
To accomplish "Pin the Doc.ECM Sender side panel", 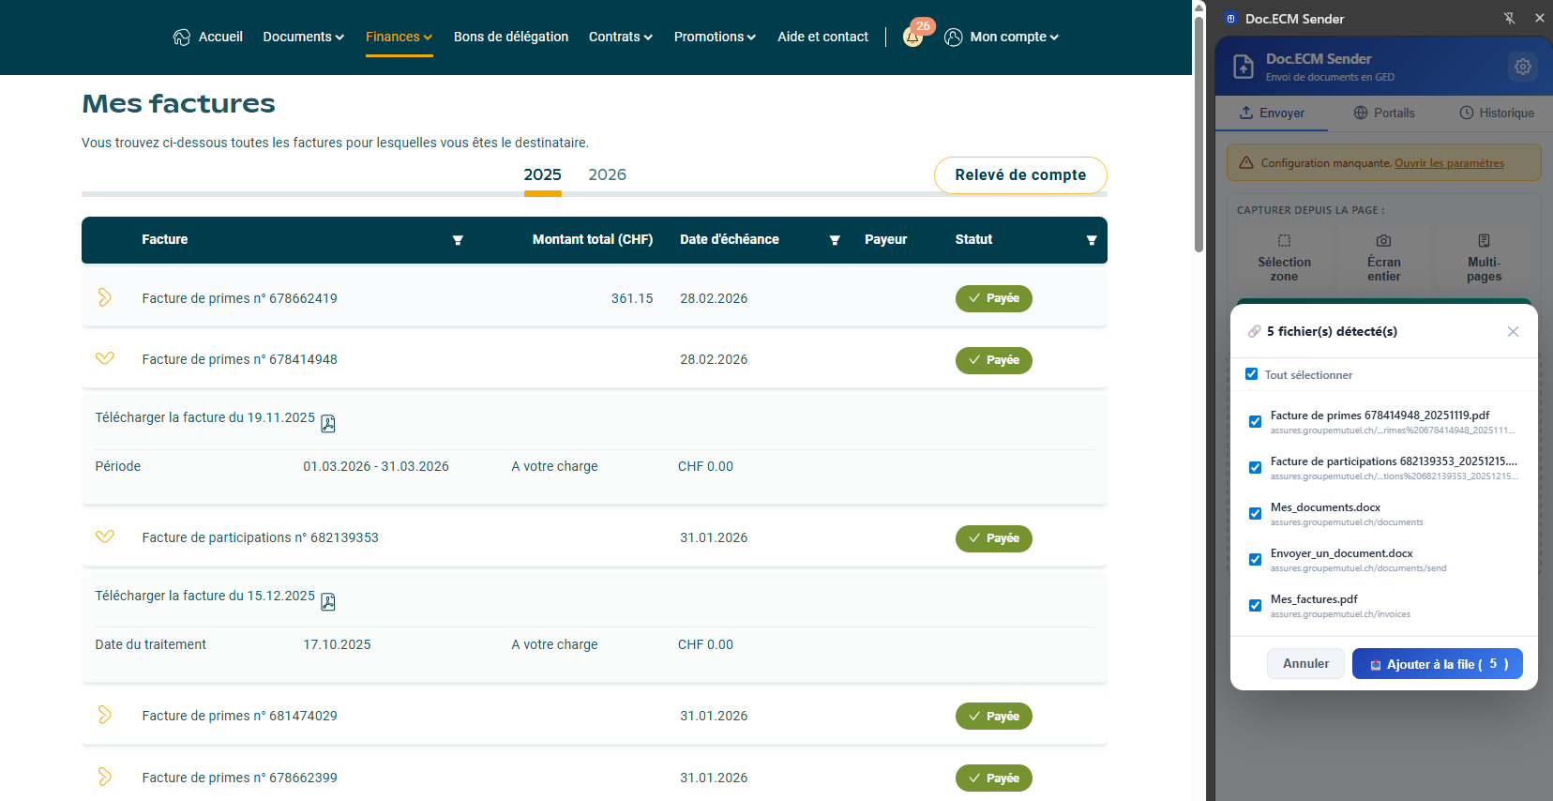I will click(x=1509, y=18).
